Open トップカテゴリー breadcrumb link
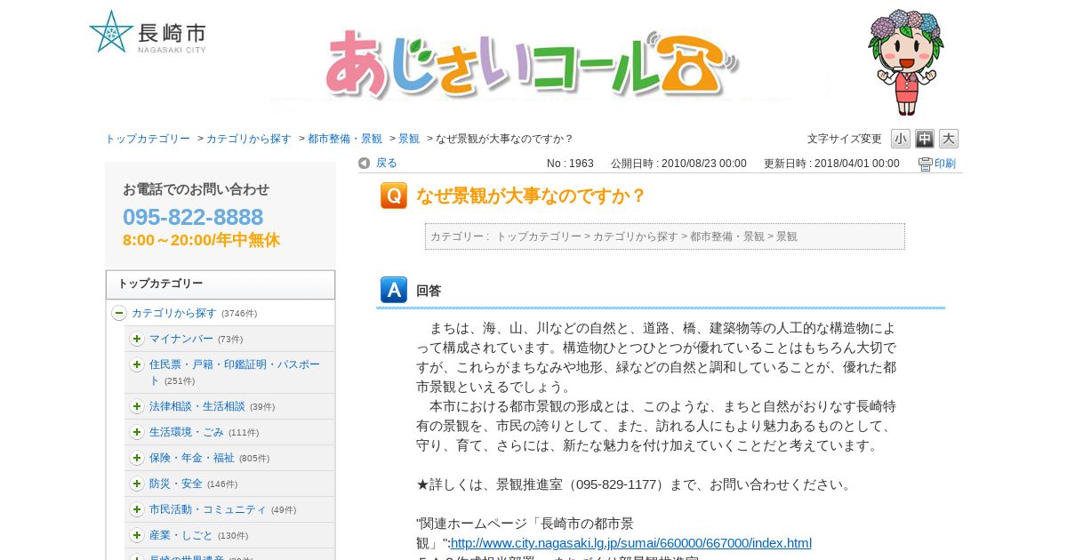This screenshot has width=1067, height=560. (x=148, y=140)
